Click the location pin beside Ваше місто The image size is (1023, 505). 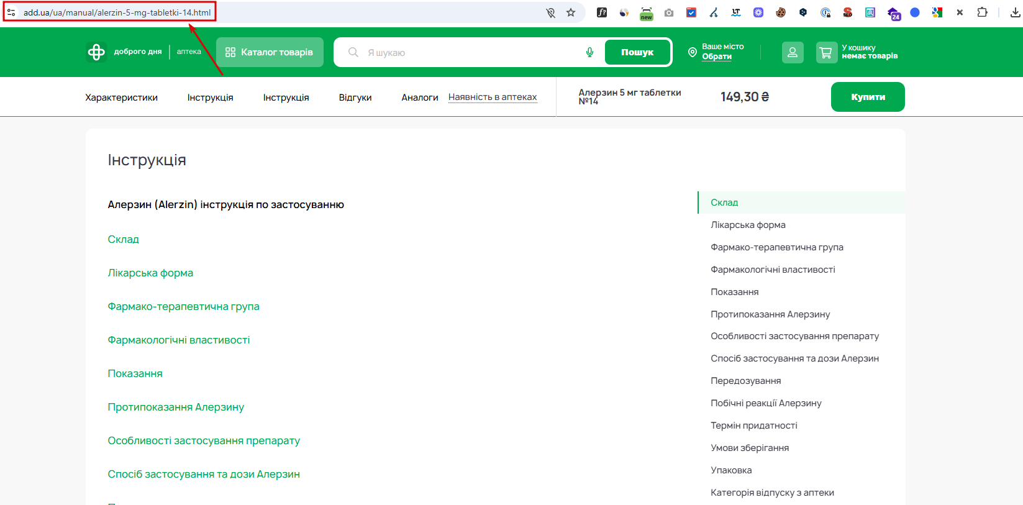tap(693, 52)
